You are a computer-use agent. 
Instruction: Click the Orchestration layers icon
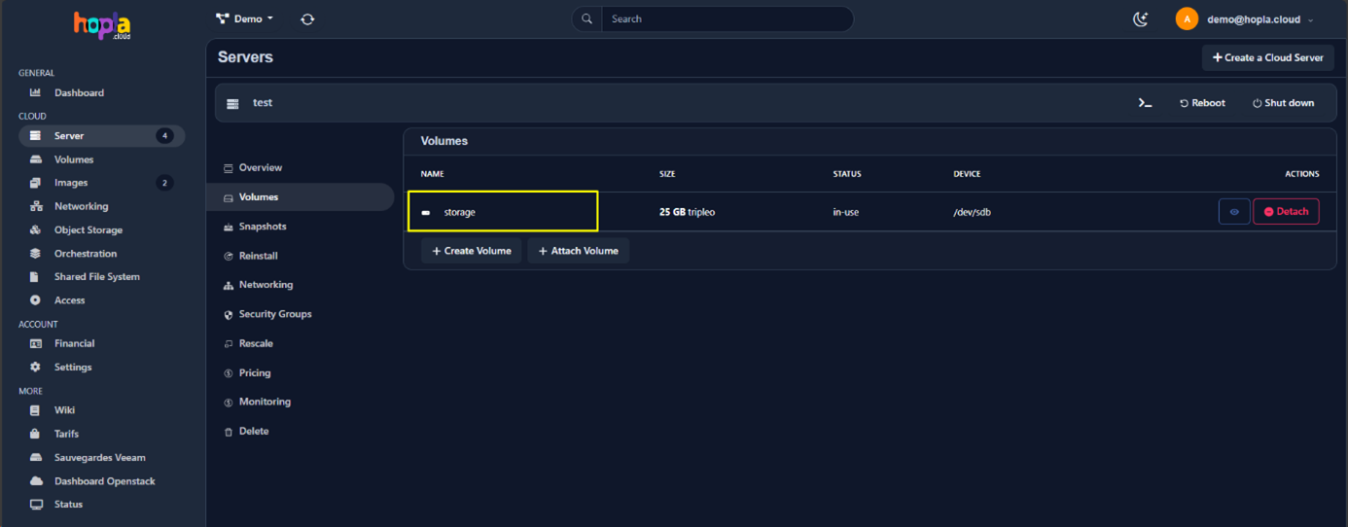[36, 254]
